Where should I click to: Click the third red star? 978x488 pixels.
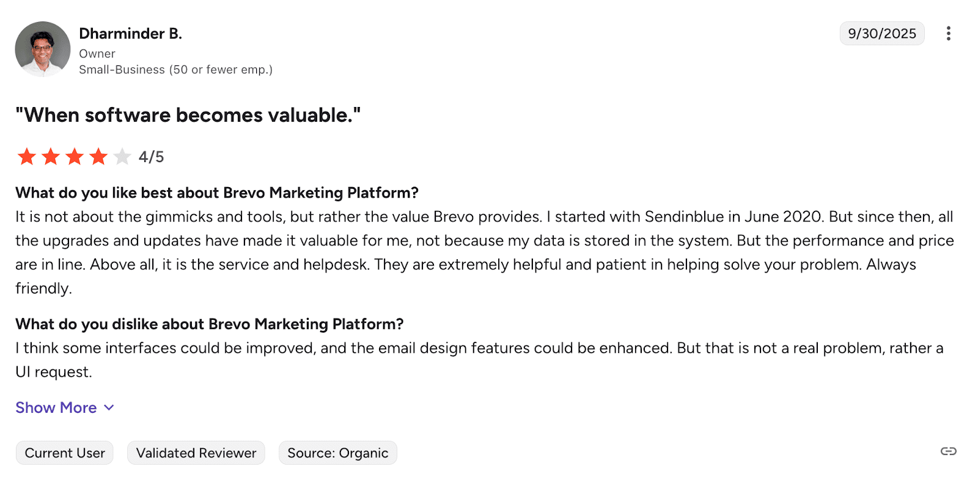coord(75,157)
